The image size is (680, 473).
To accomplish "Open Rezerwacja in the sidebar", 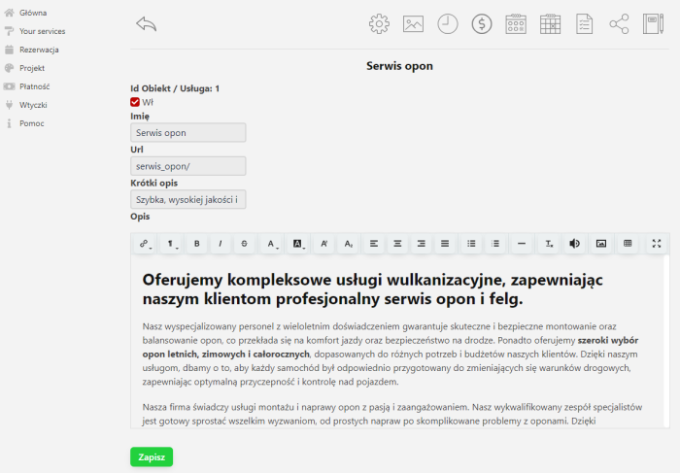I will point(39,50).
